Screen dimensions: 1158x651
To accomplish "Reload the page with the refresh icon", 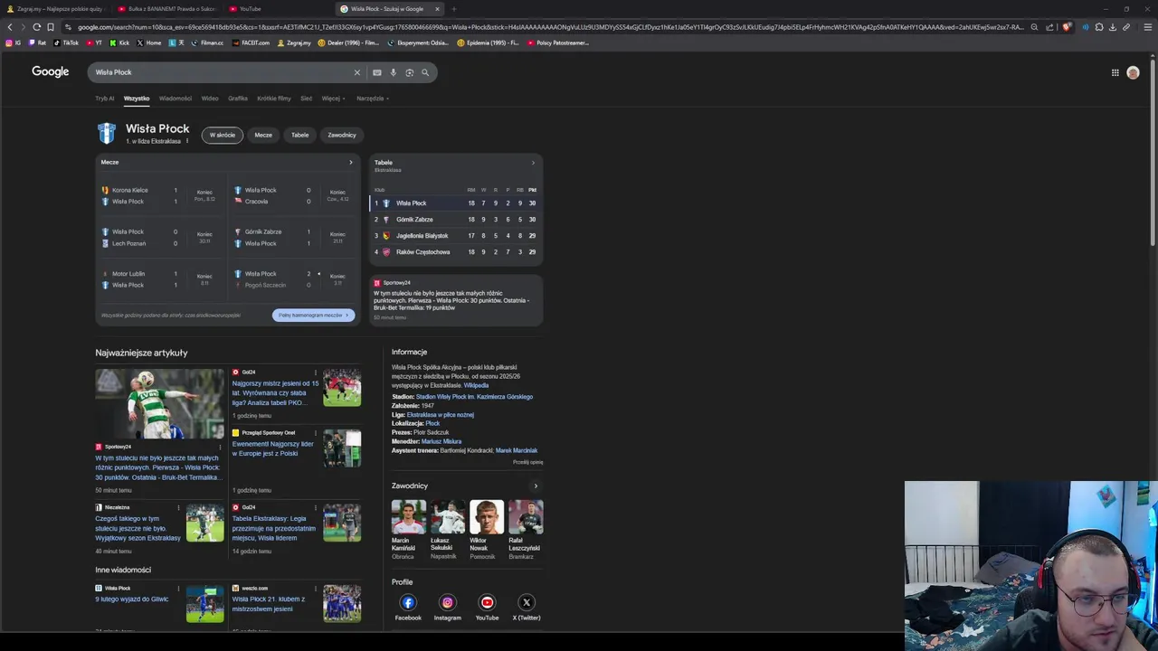I will pyautogui.click(x=36, y=27).
